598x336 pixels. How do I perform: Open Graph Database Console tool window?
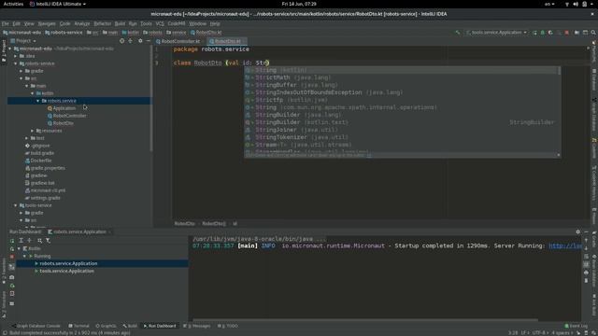coord(36,326)
